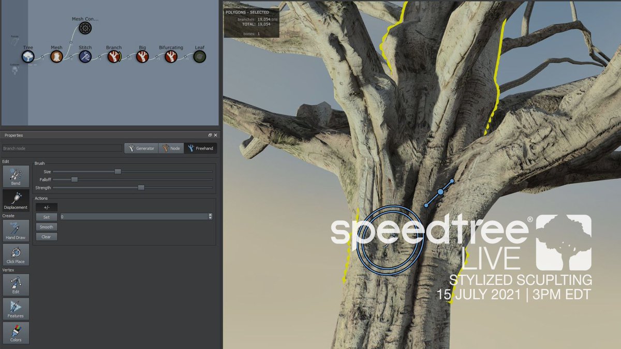Activate the Bend edit tool
621x349 pixels.
point(16,176)
